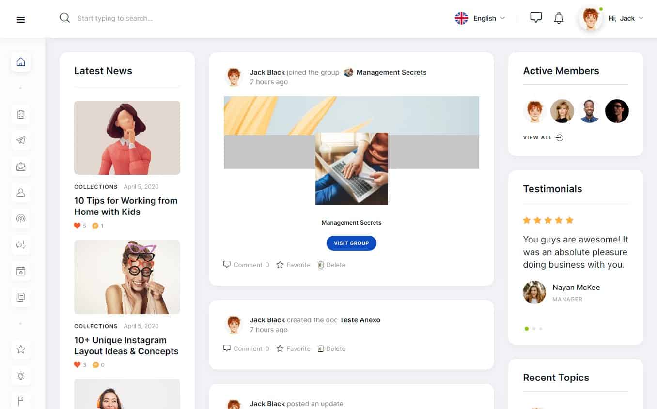The width and height of the screenshot is (657, 409).
Task: Click 'Jack Black' in joined-group post
Action: [267, 72]
